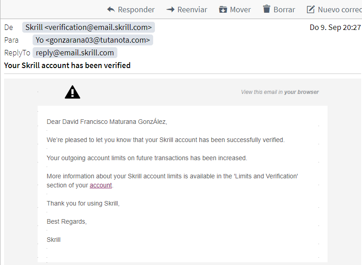Click the Borrar trash can icon
This screenshot has width=362, height=265.
(x=267, y=9)
